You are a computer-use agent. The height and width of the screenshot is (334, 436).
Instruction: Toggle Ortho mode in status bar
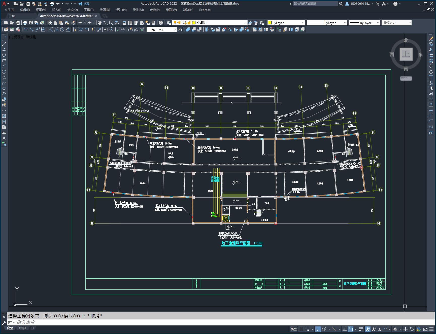[318, 329]
